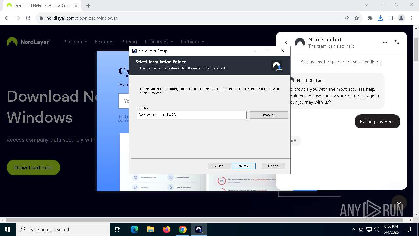
Task: Open Task View from taskbar
Action: click(118, 229)
